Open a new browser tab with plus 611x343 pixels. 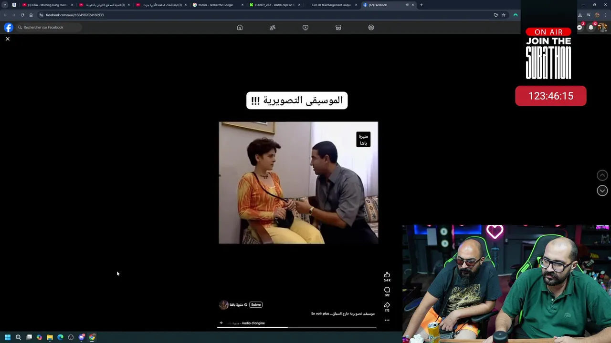[x=421, y=5]
